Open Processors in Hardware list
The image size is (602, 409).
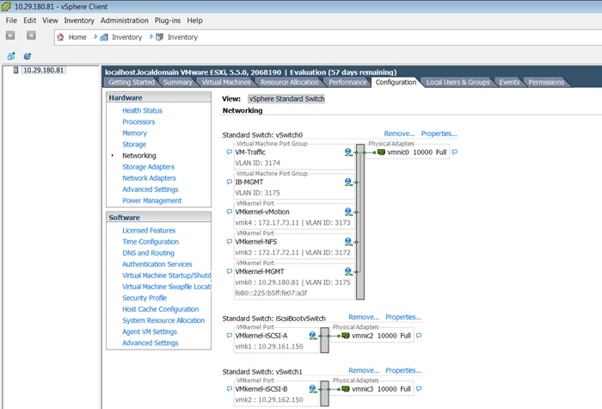(x=138, y=122)
